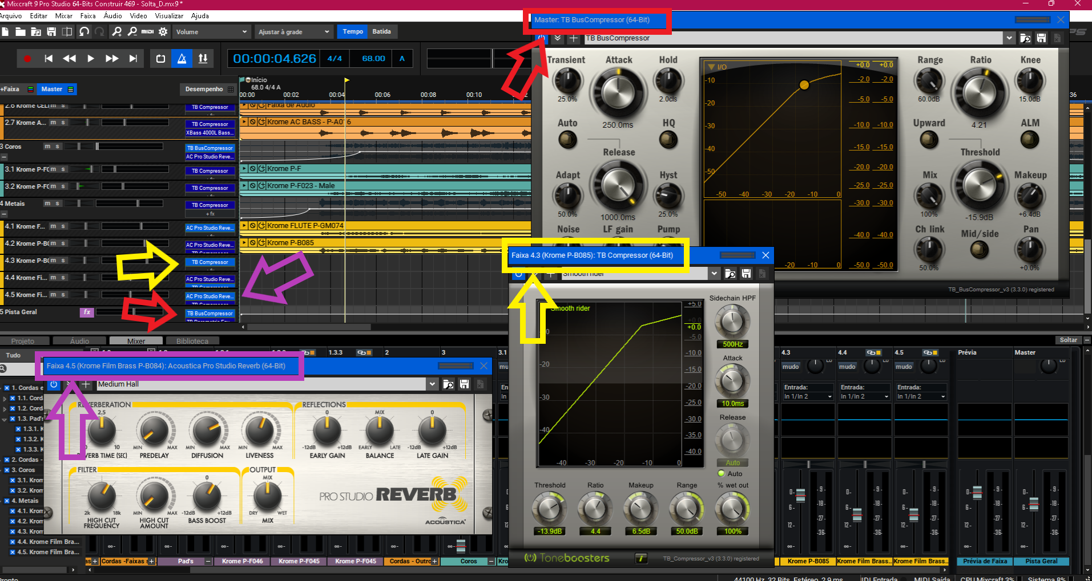Browse TB Compressor presets with folder-search icon
The width and height of the screenshot is (1092, 581).
point(730,274)
